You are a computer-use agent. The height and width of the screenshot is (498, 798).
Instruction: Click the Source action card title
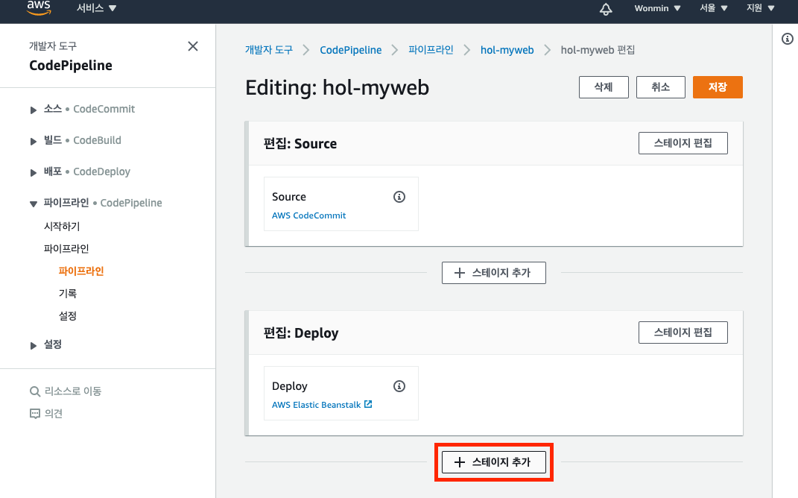[x=288, y=197]
